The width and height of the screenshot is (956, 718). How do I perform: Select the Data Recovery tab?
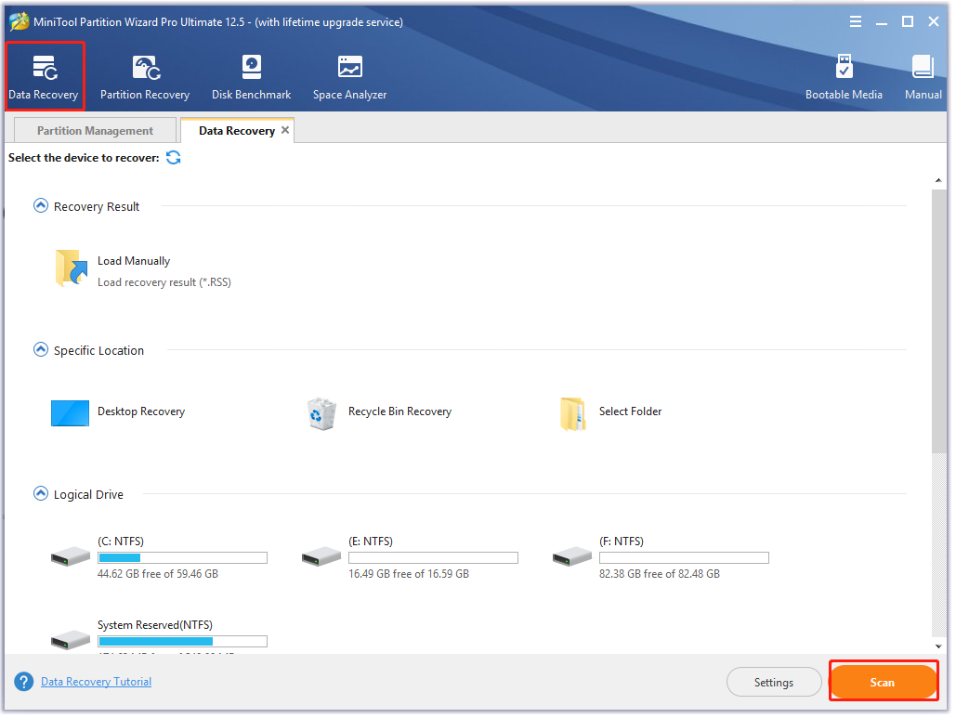pos(237,130)
